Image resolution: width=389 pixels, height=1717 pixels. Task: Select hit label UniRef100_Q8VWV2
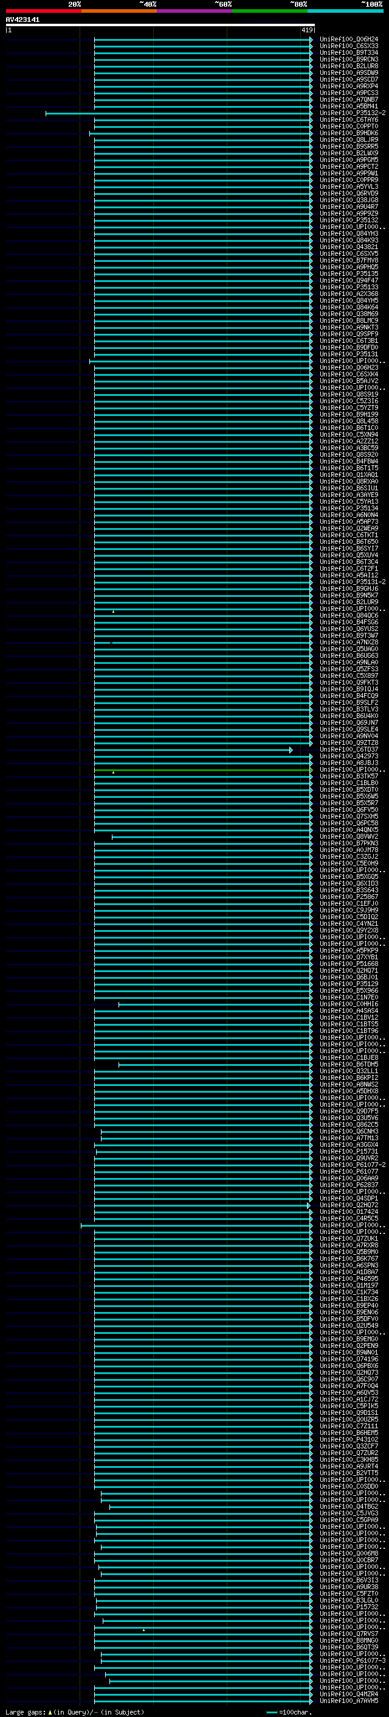click(x=349, y=836)
